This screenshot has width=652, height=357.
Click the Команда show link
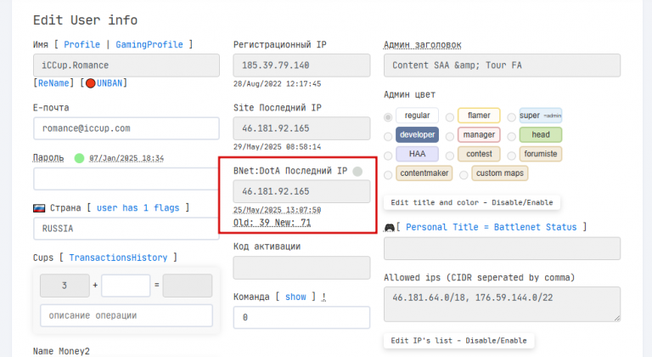click(x=295, y=297)
